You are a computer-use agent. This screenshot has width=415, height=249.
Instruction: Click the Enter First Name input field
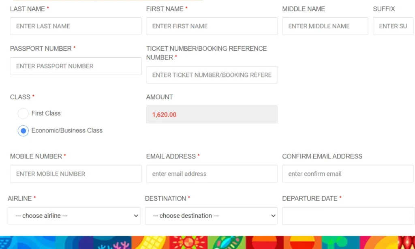point(212,26)
